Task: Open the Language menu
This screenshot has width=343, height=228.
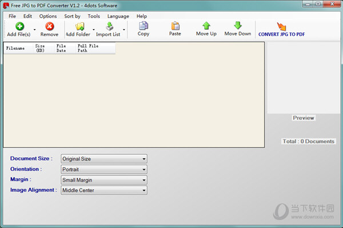Action: pos(118,16)
